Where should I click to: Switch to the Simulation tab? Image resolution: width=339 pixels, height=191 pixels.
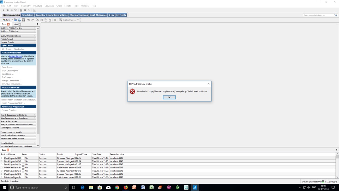point(28,15)
